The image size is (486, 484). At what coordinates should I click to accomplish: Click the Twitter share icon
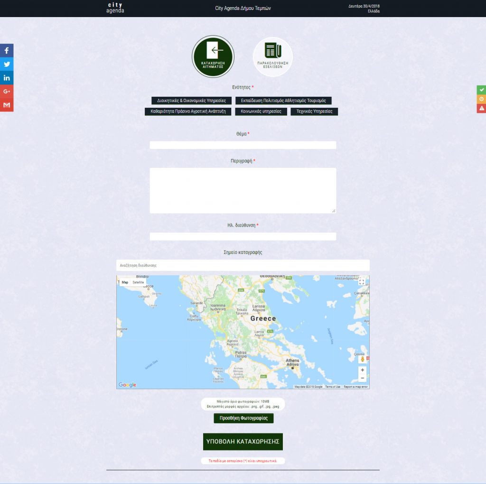coord(7,64)
